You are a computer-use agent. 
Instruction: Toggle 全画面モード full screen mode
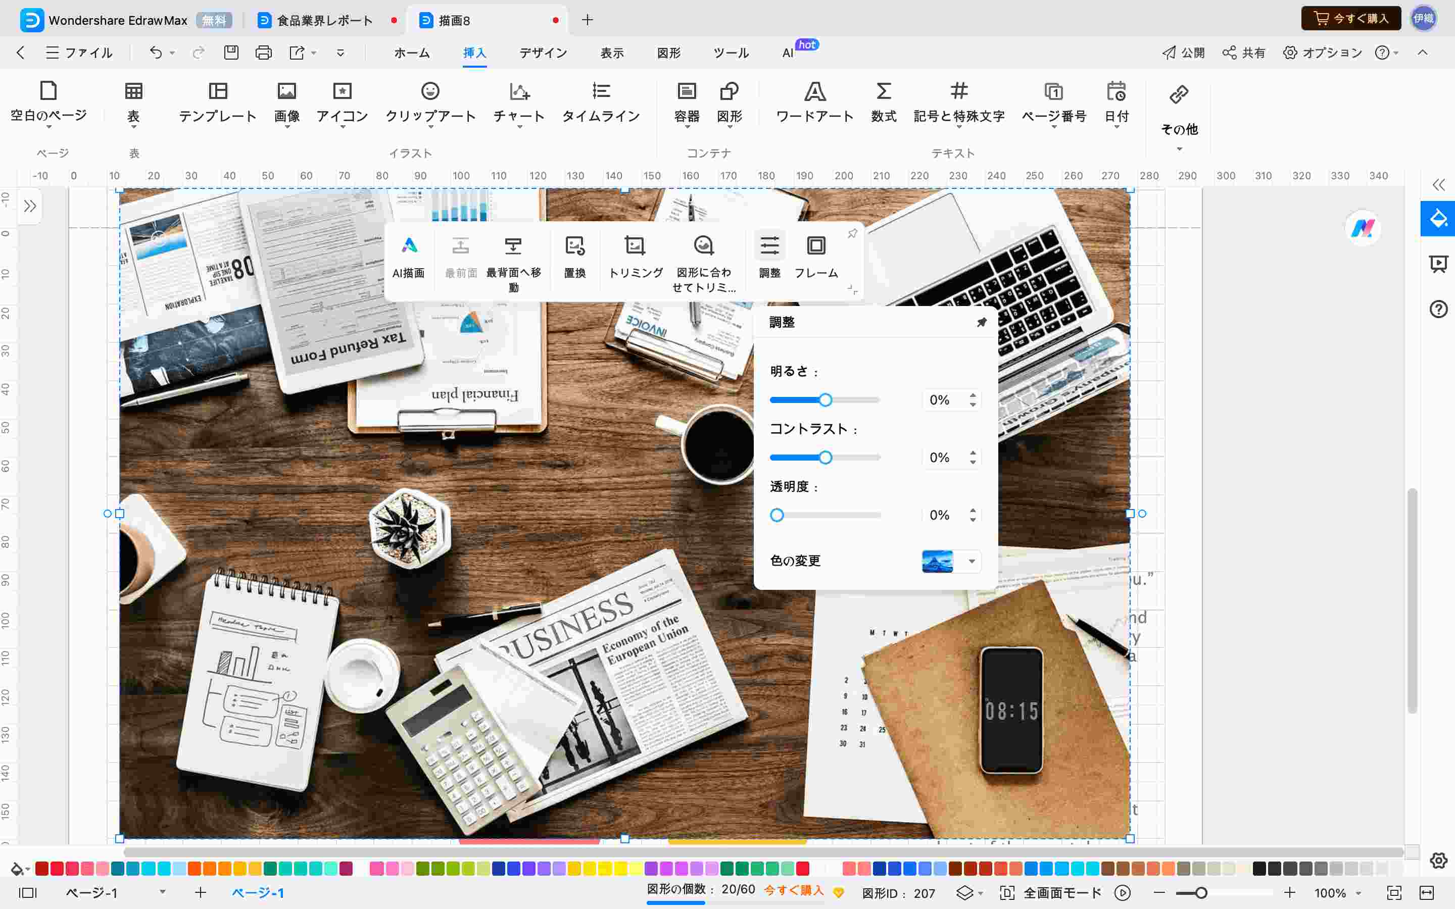(x=1050, y=893)
